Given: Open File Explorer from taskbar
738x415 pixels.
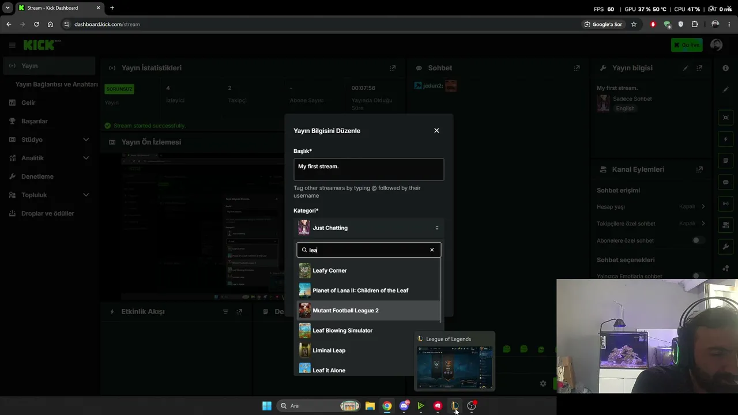Looking at the screenshot, I should point(370,406).
